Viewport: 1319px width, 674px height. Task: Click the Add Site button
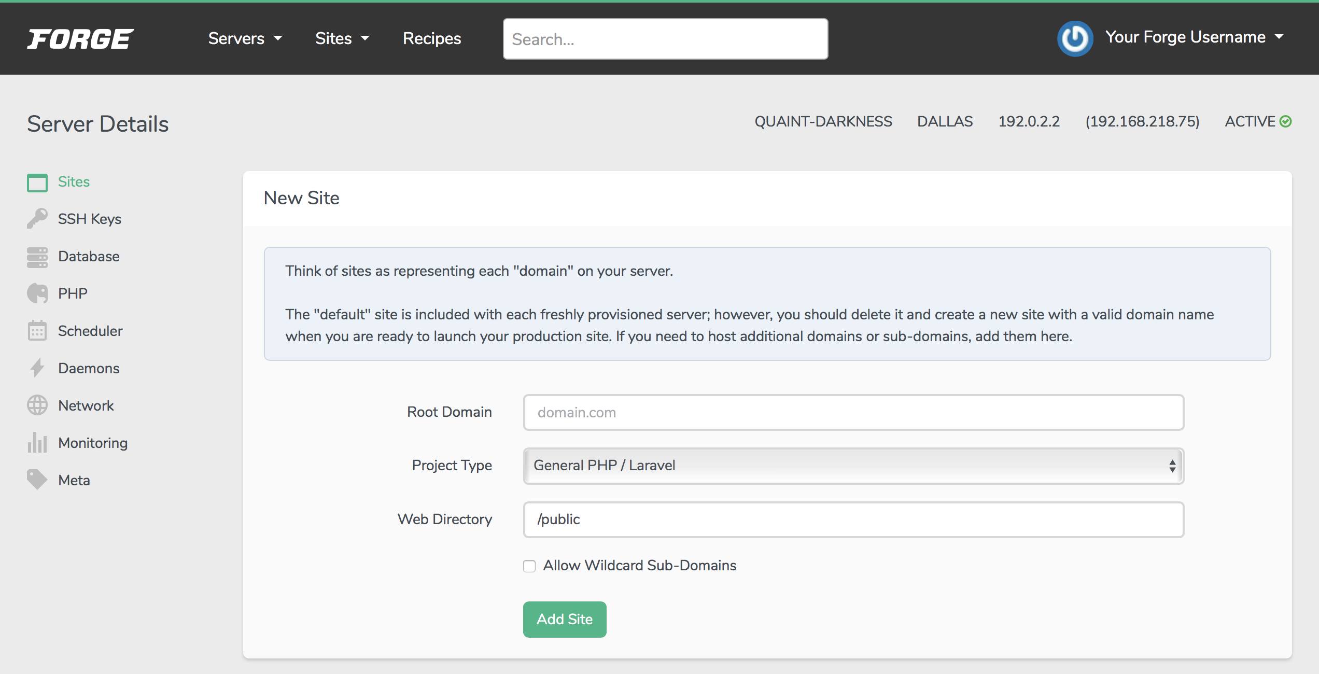tap(565, 619)
